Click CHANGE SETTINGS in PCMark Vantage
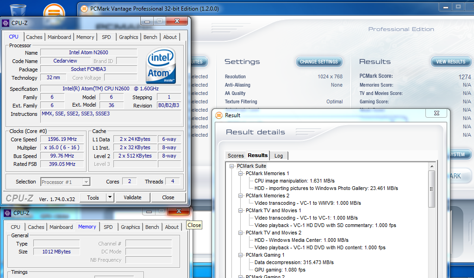The width and height of the screenshot is (474, 278). [319, 62]
